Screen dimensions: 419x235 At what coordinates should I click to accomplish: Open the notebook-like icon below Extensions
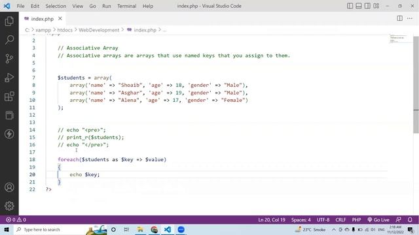[x=9, y=115]
